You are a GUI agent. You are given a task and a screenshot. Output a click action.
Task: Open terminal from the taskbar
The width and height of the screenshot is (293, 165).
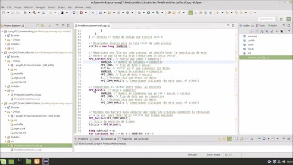click(20, 161)
